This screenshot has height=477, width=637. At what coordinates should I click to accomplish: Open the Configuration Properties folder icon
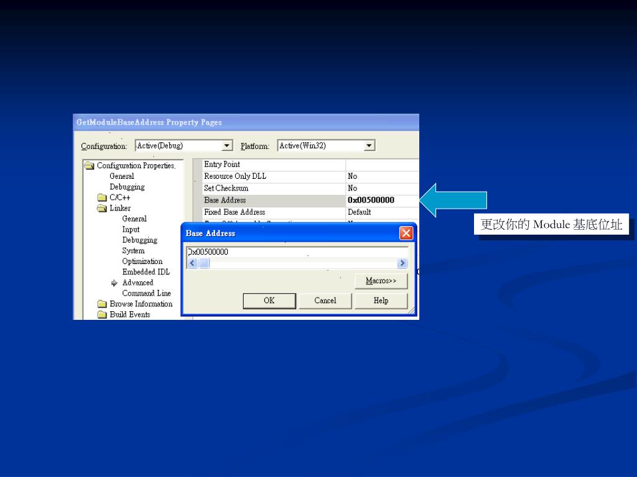(x=89, y=165)
